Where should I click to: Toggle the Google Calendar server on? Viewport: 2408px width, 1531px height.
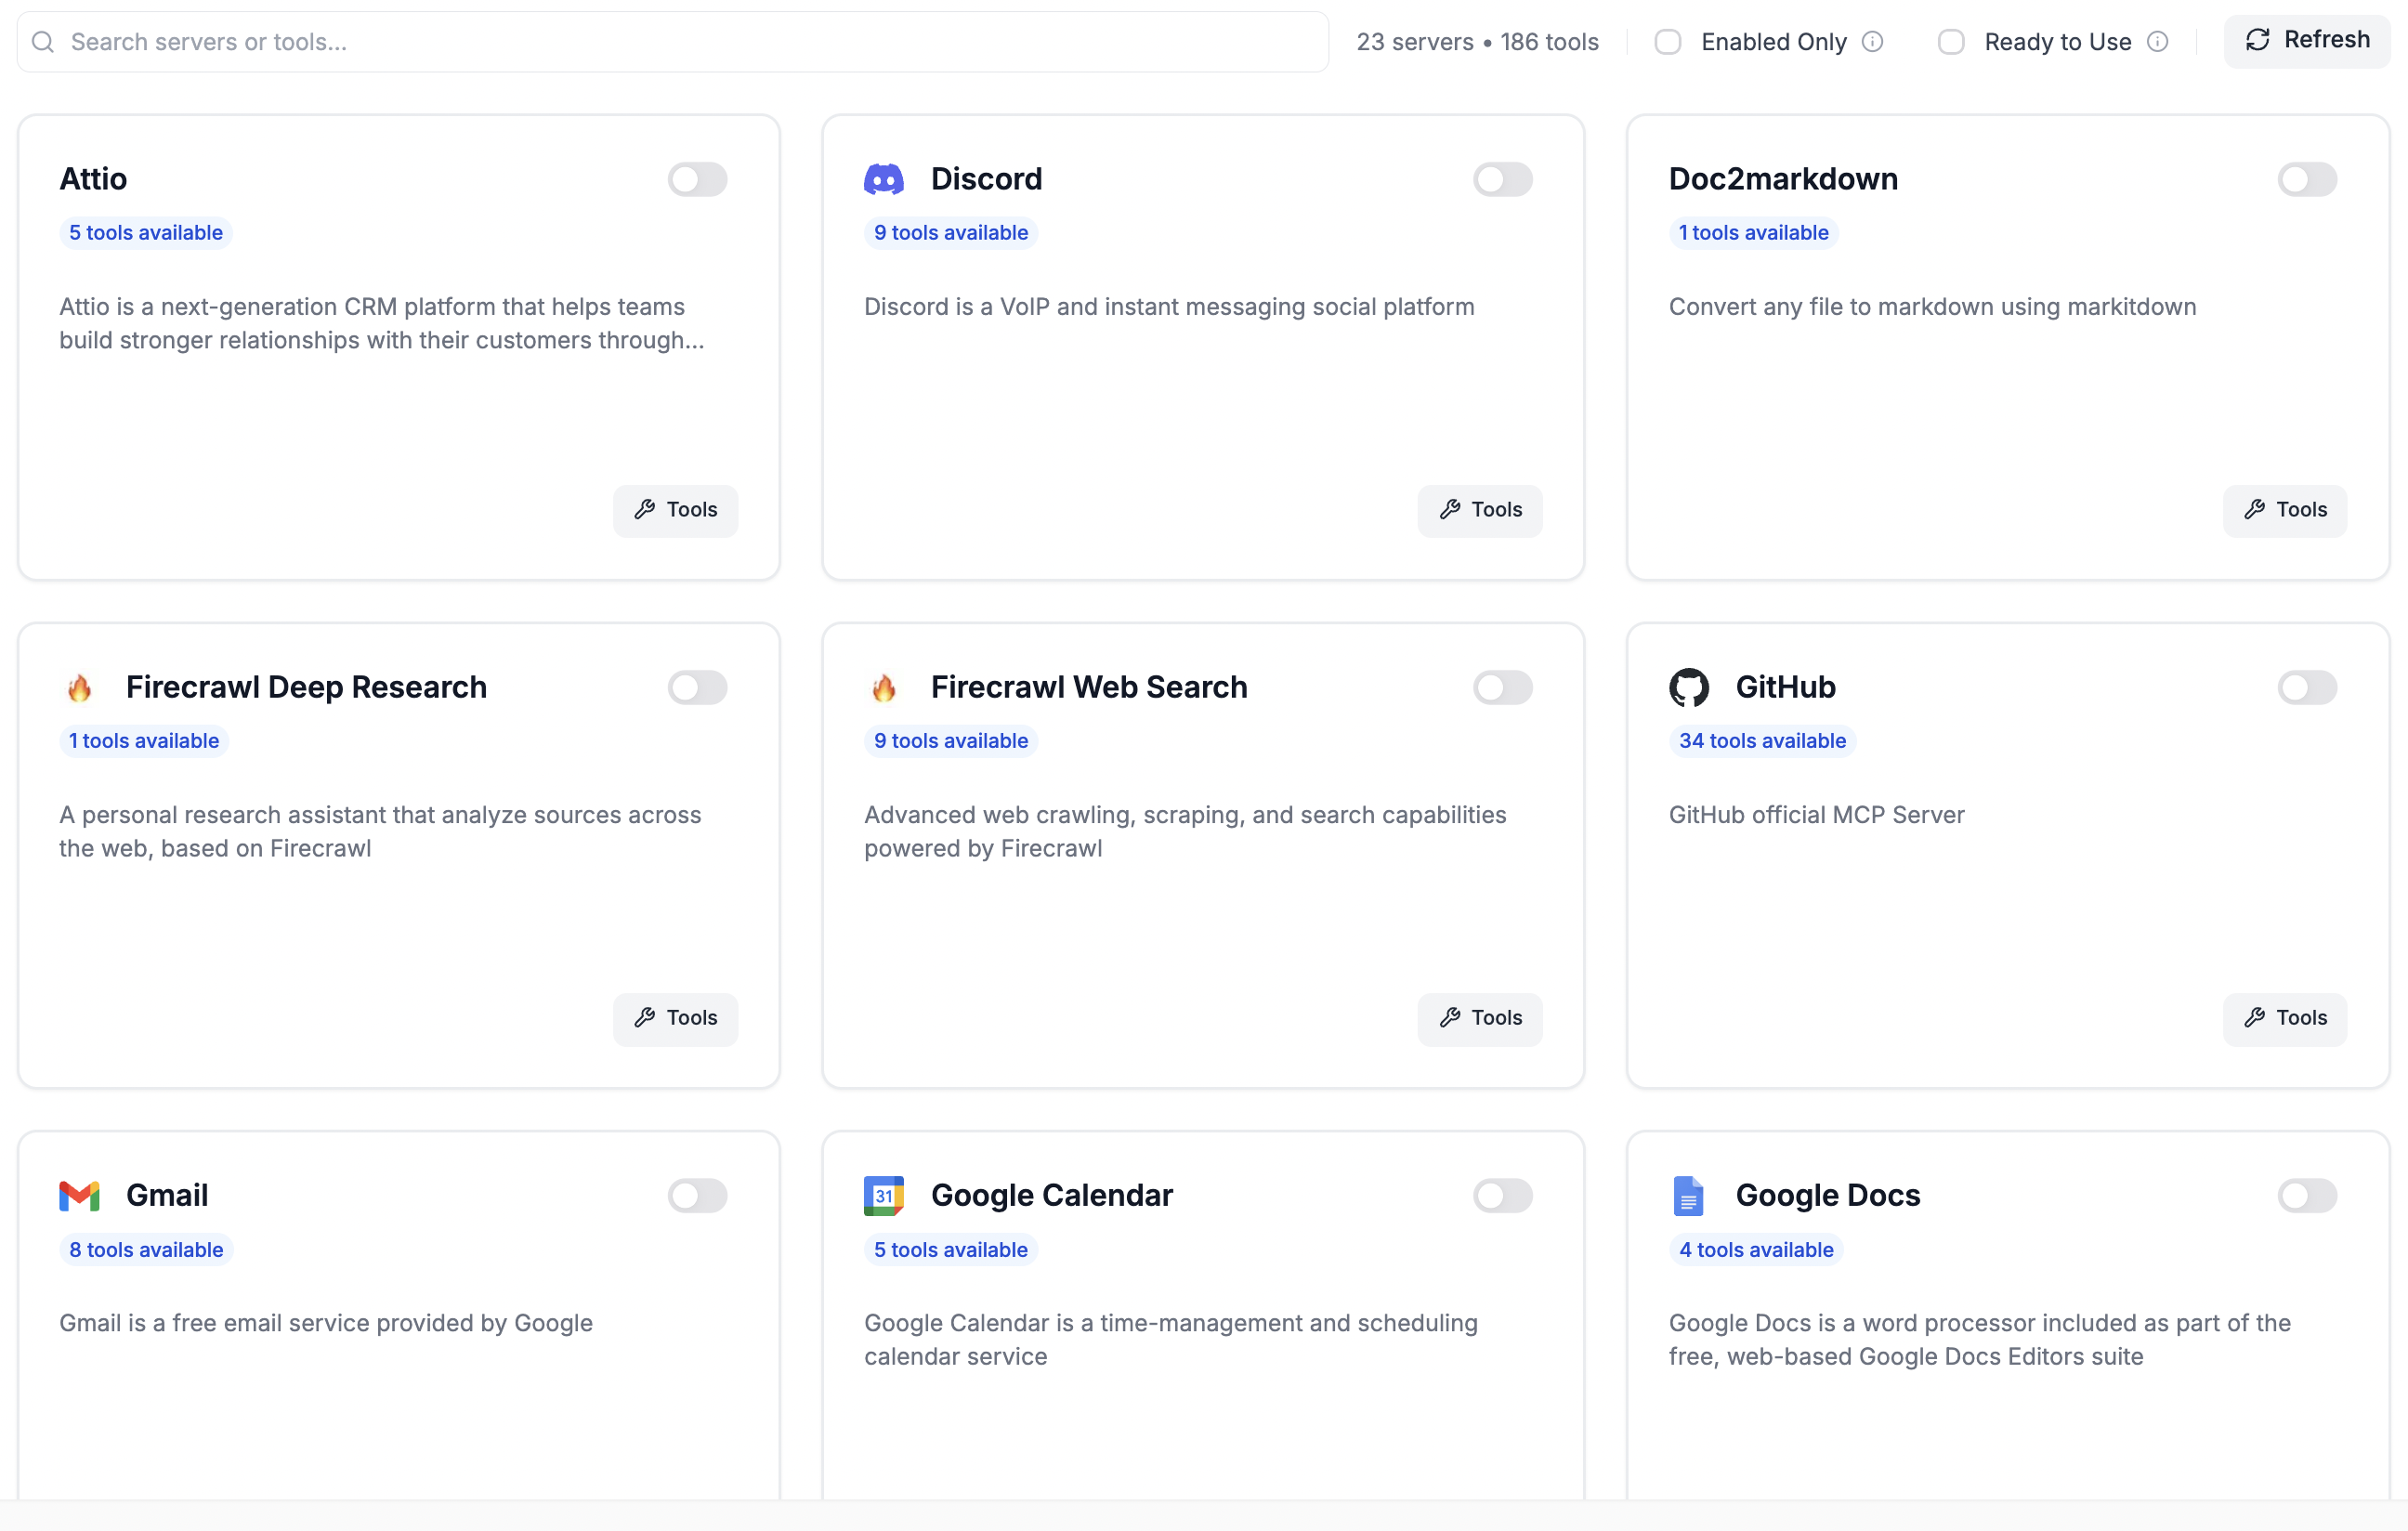pos(1501,1195)
